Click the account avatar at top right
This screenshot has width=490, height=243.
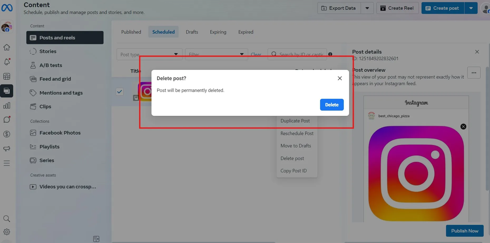[486, 8]
